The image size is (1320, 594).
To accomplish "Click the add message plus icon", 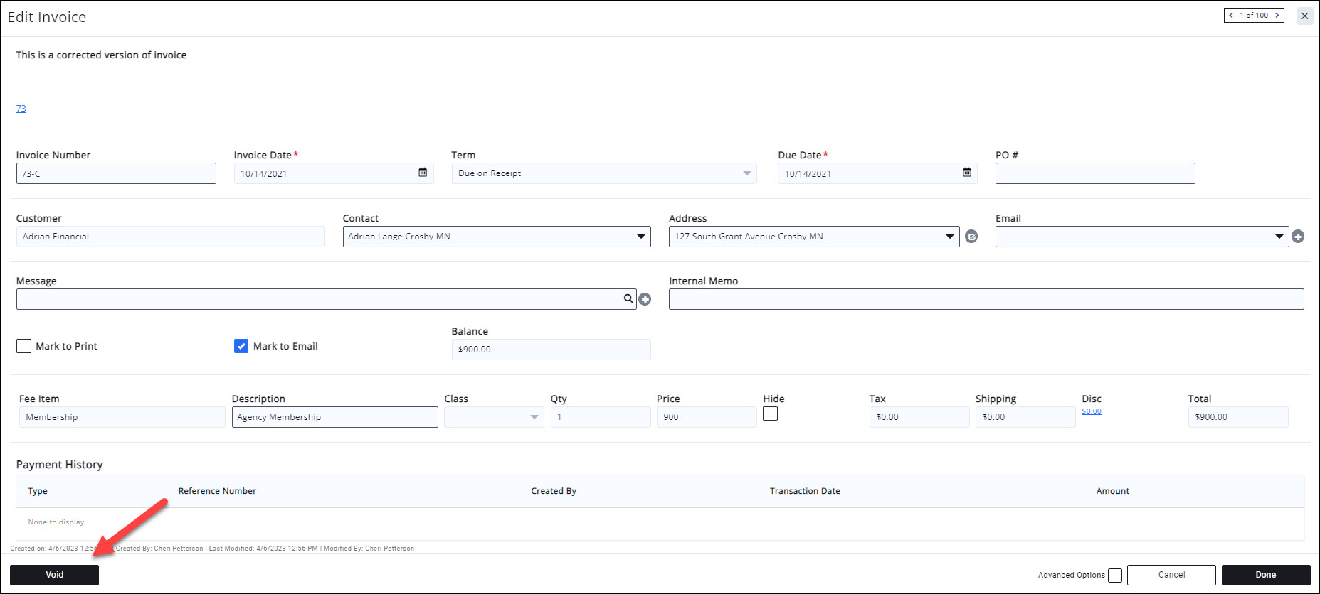I will point(645,299).
